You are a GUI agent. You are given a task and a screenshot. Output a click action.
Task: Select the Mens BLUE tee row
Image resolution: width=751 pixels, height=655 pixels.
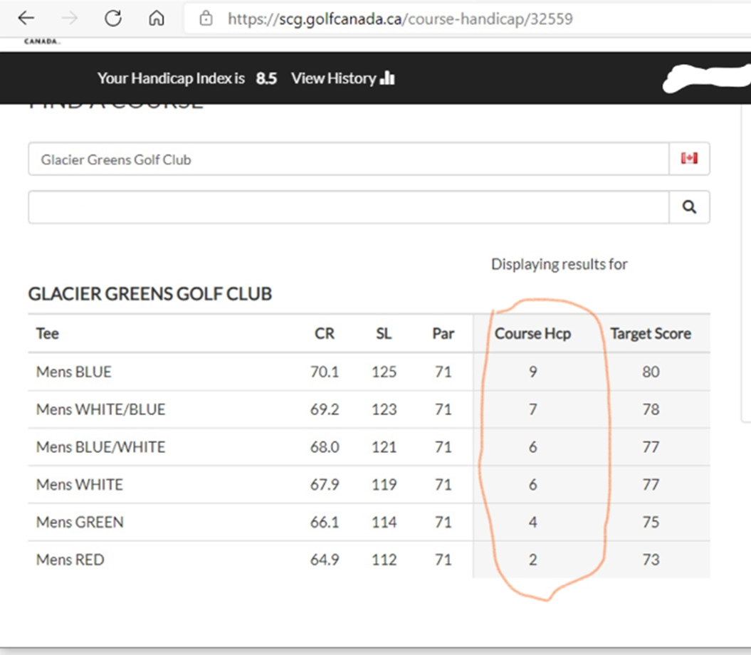click(x=74, y=372)
